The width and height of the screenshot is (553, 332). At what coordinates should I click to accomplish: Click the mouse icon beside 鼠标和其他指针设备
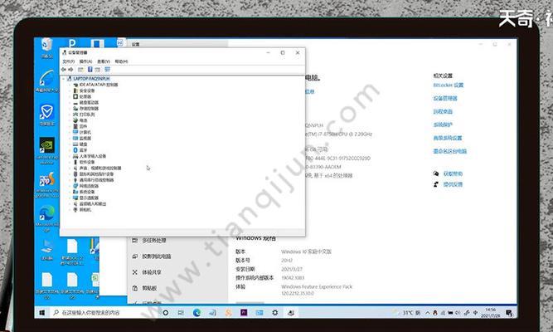pos(75,174)
